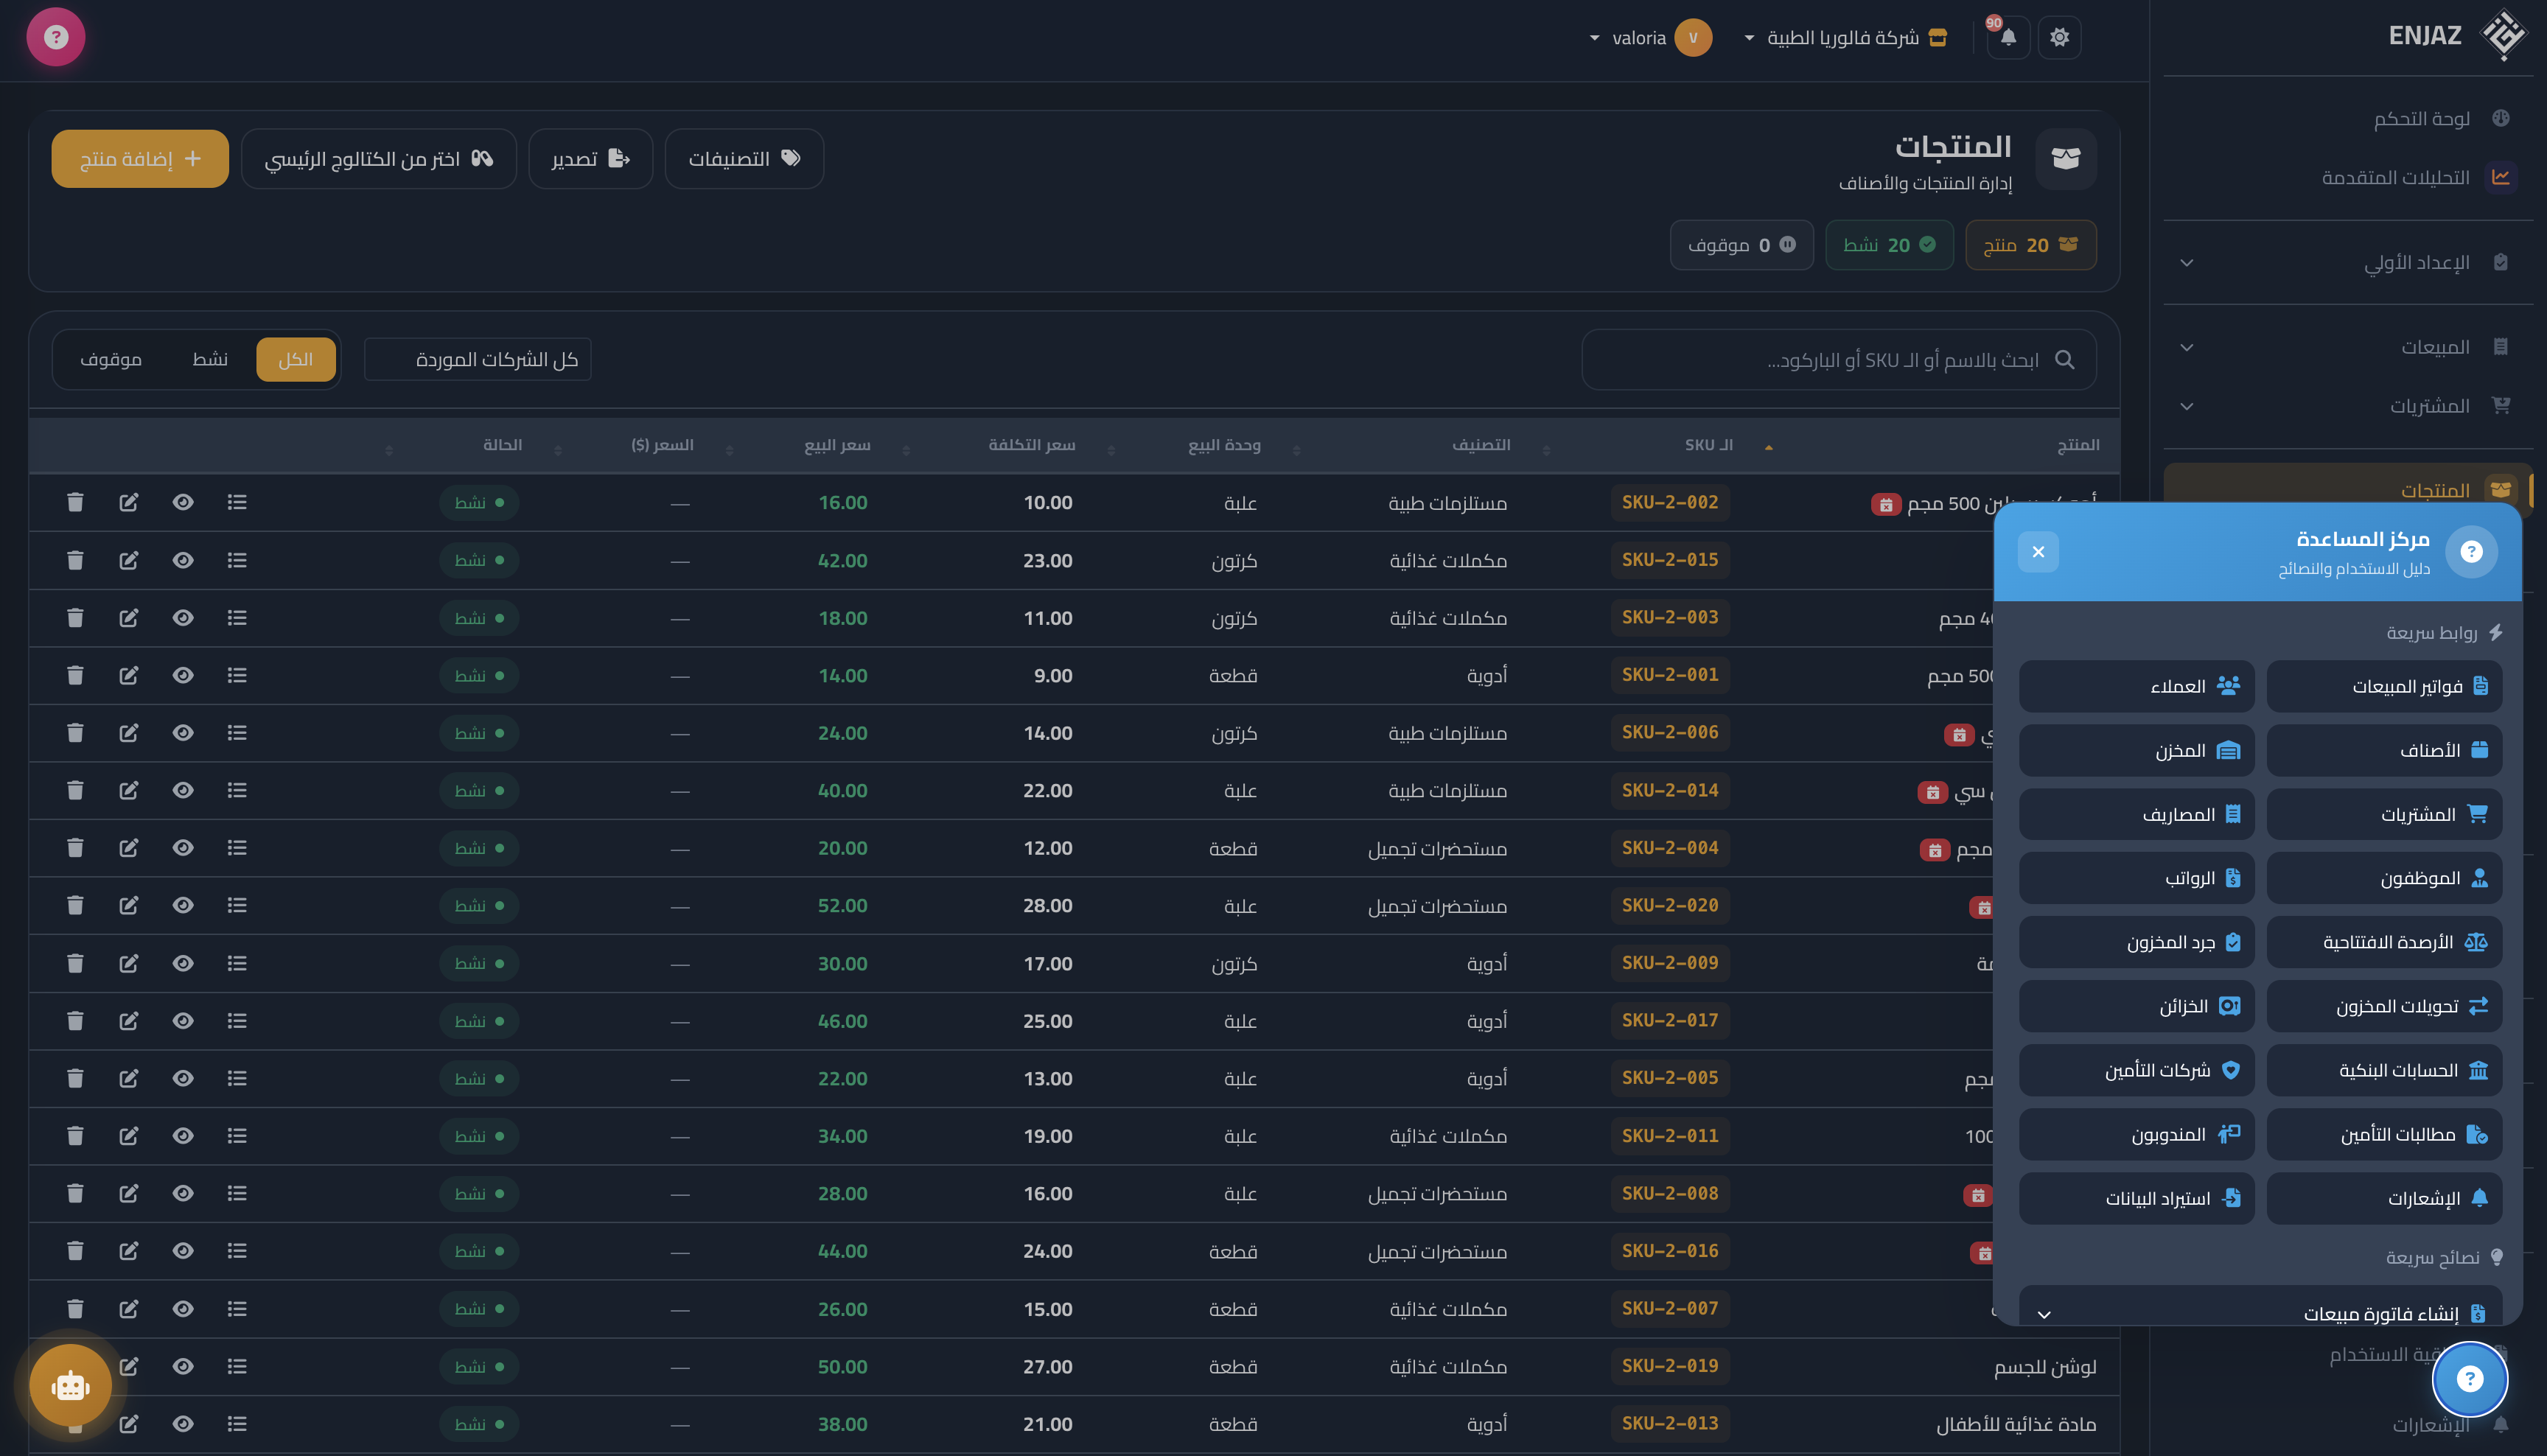This screenshot has height=1456, width=2547.
Task: Open التصنيفات categories button
Action: coord(744,159)
